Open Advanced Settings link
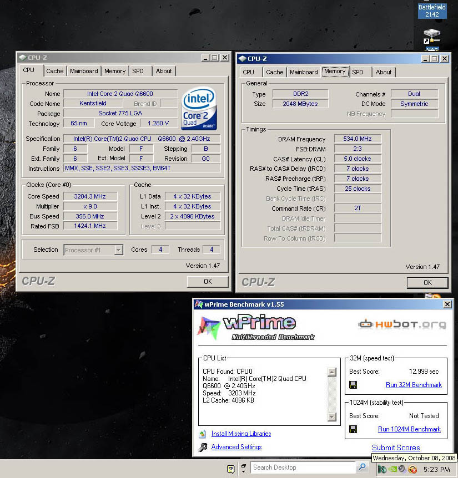 pos(236,447)
